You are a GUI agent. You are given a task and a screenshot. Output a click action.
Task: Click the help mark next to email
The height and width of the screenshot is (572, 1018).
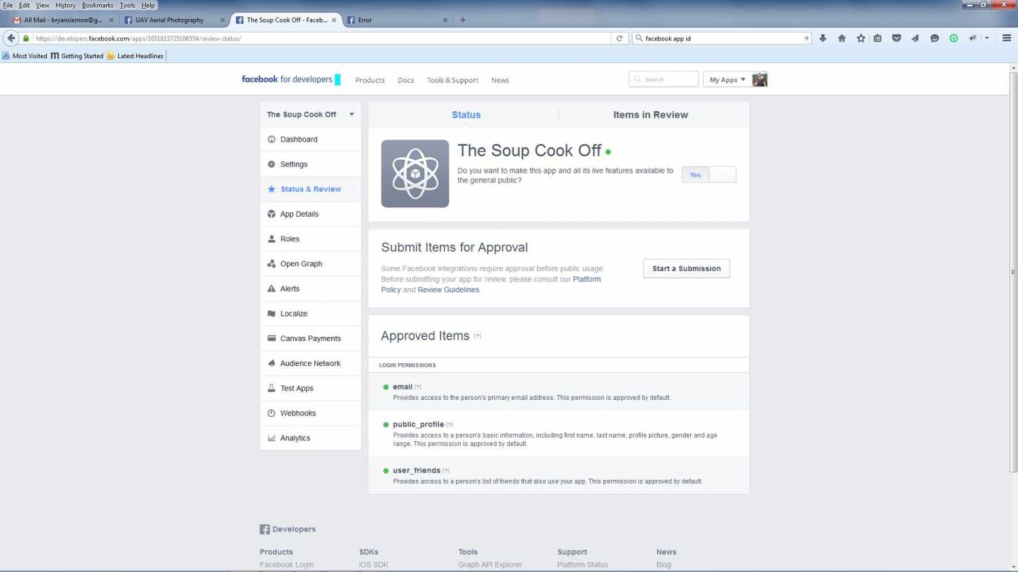[x=418, y=387]
